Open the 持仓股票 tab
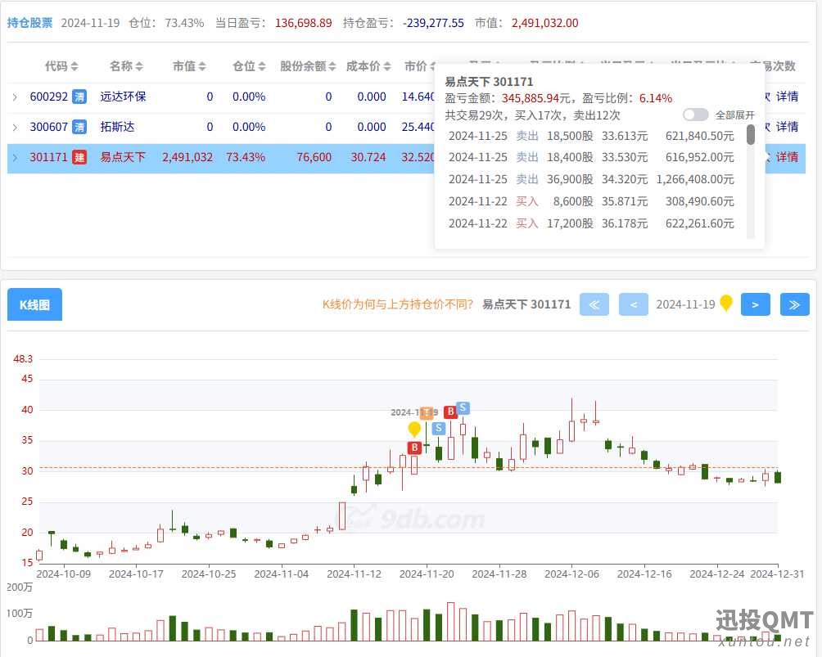 coord(29,23)
